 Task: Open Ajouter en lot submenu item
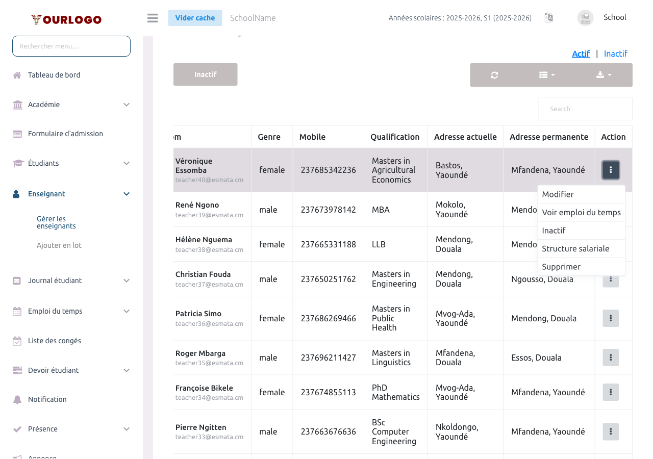click(59, 245)
